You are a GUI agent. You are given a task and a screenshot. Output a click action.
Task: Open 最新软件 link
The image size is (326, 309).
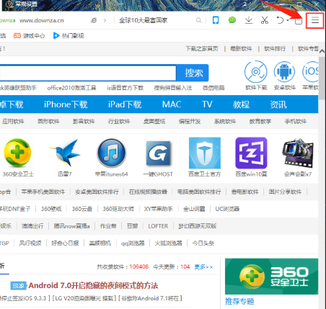coord(241,49)
